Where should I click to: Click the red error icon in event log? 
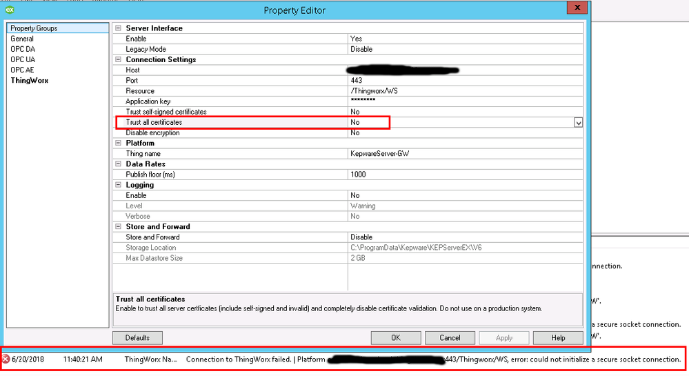point(6,359)
